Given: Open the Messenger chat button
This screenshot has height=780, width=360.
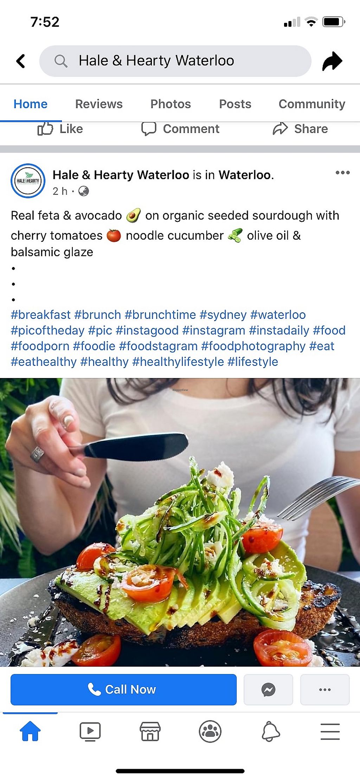Looking at the screenshot, I should pyautogui.click(x=268, y=690).
